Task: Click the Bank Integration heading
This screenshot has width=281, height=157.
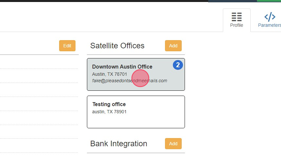Action: click(119, 144)
